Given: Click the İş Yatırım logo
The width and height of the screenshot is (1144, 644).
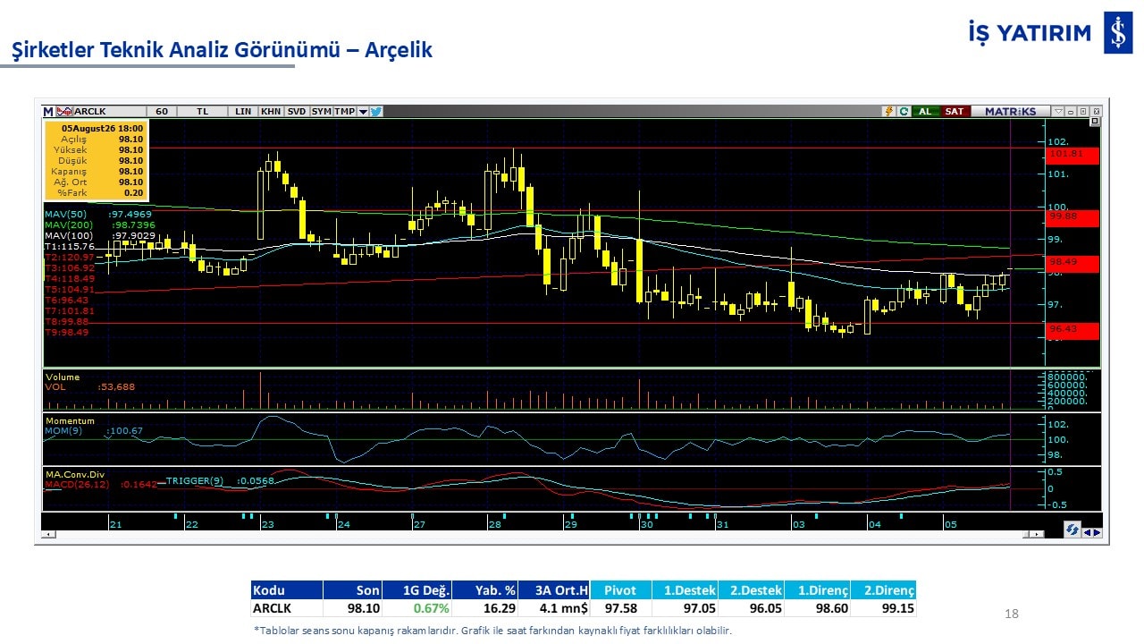Looking at the screenshot, I should click(x=1049, y=33).
